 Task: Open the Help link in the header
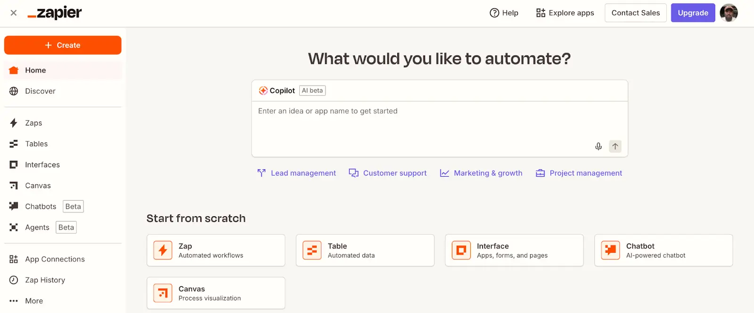pyautogui.click(x=504, y=13)
